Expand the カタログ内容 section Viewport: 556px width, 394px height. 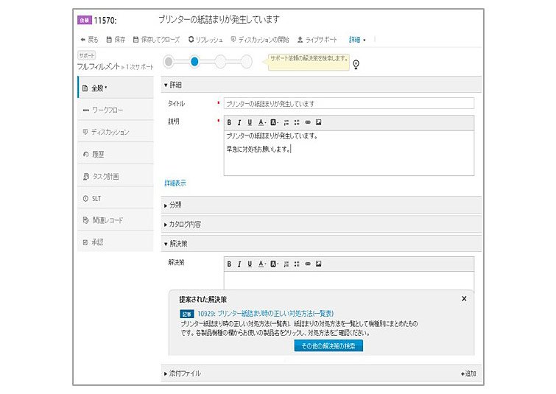click(x=321, y=225)
